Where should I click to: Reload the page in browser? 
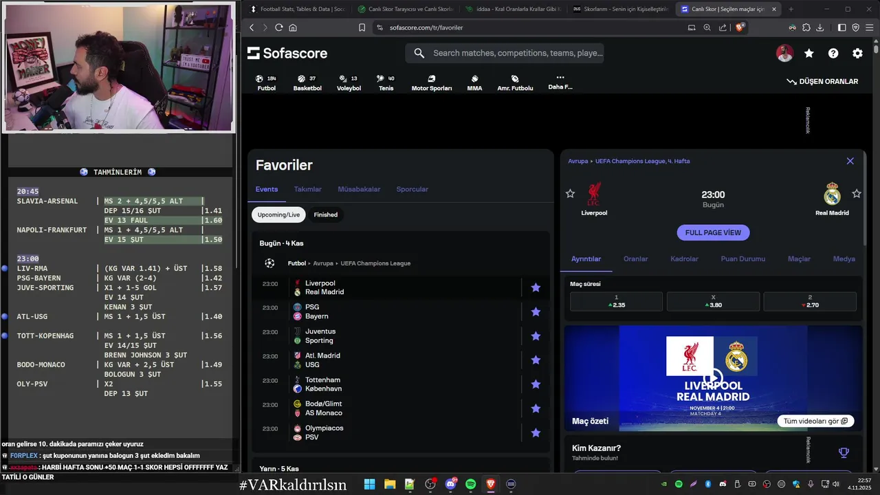click(278, 27)
